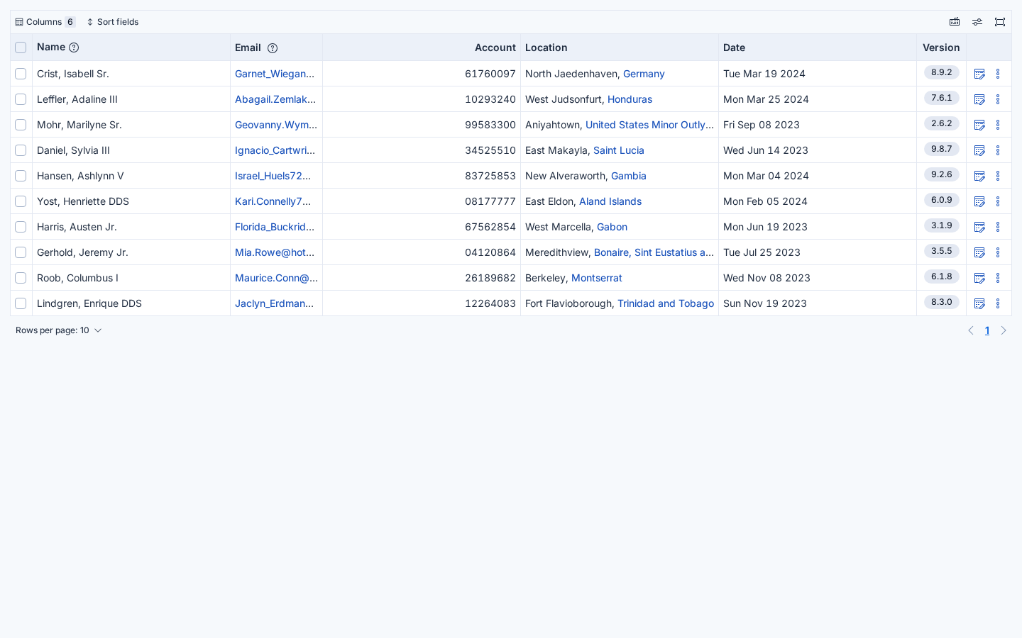
Task: Toggle the select-all header checkbox
Action: 21,47
